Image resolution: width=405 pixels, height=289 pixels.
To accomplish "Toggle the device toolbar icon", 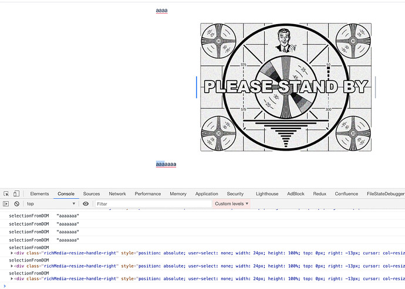I will click(16, 193).
